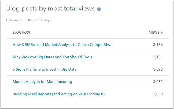Click the date range In the last 30 days text
Image resolution: width=174 pixels, height=109 pixels.
tap(38, 20)
